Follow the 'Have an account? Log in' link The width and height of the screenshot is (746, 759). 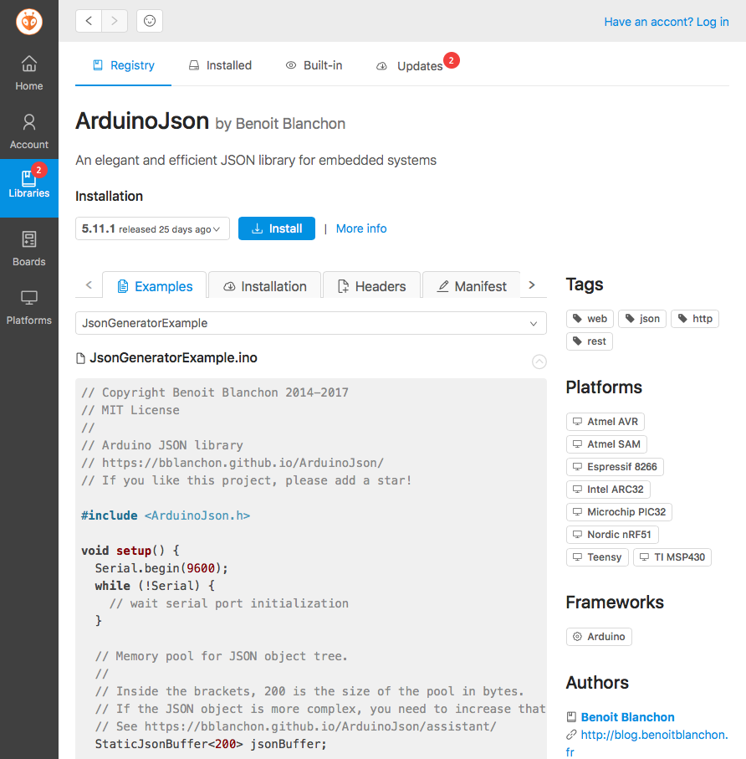(667, 22)
